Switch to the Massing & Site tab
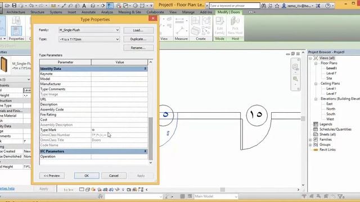The height and width of the screenshot is (202, 360). 130,12
